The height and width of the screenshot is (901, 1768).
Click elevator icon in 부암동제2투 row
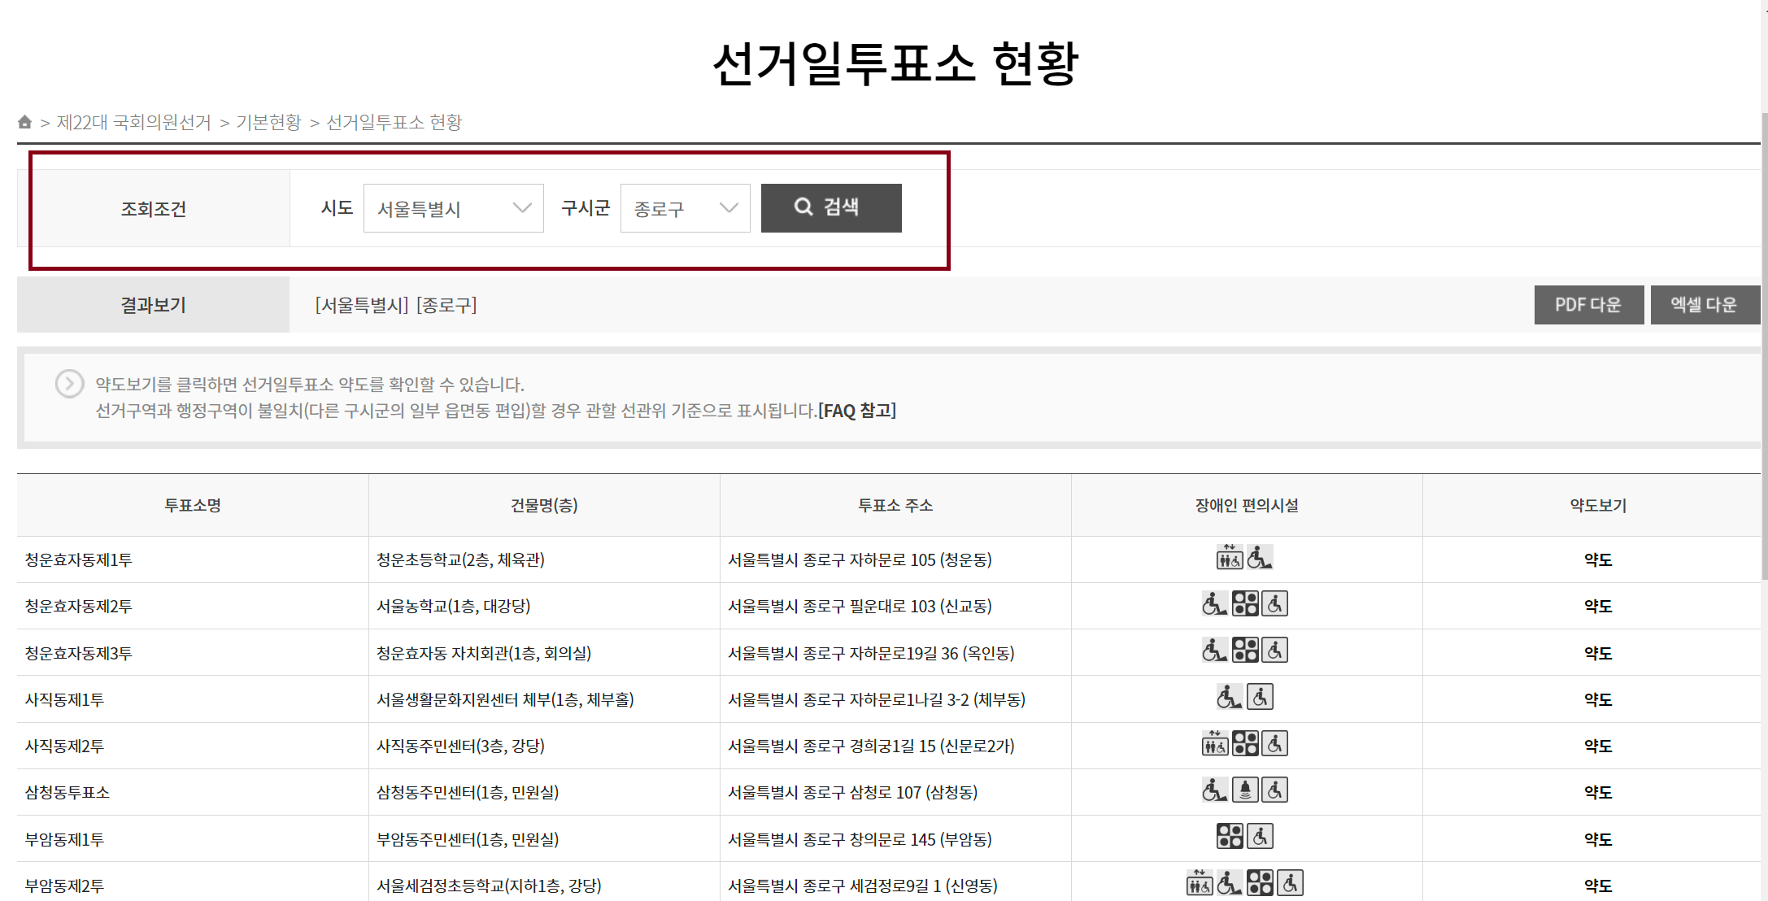(1200, 882)
